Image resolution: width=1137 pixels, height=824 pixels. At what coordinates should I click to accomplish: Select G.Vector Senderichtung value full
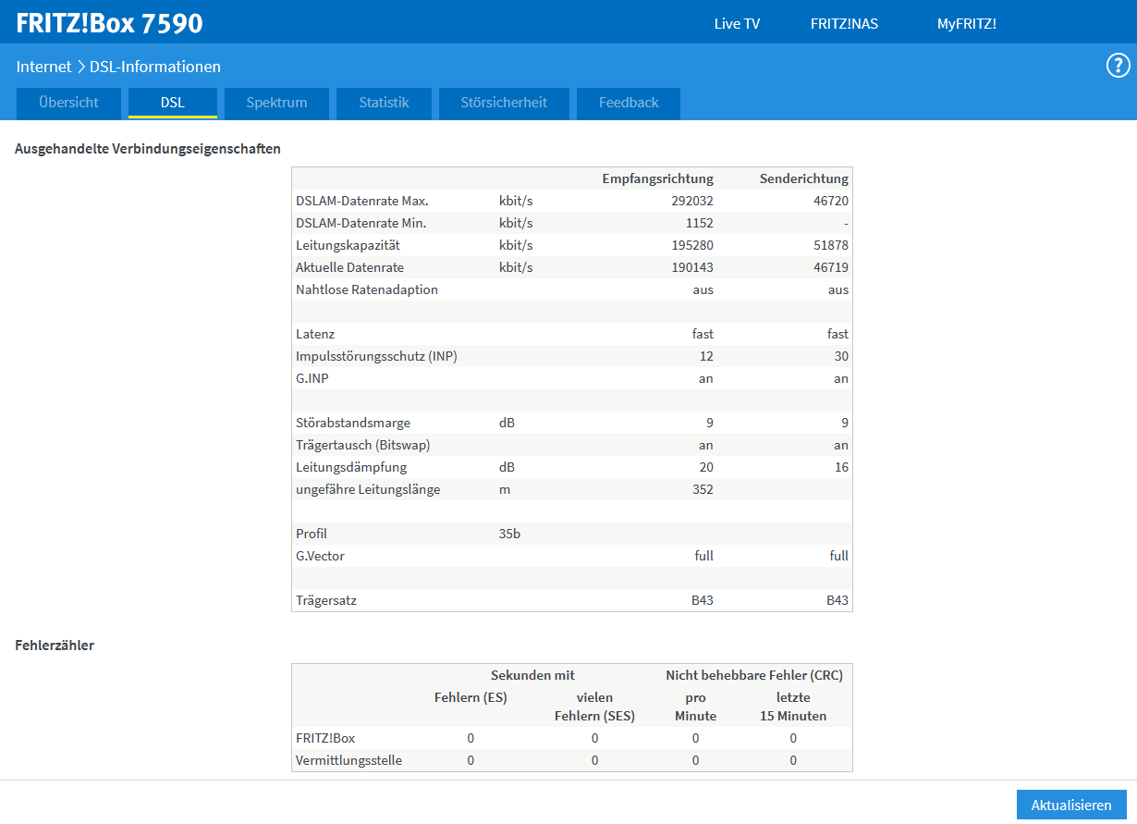(x=839, y=556)
